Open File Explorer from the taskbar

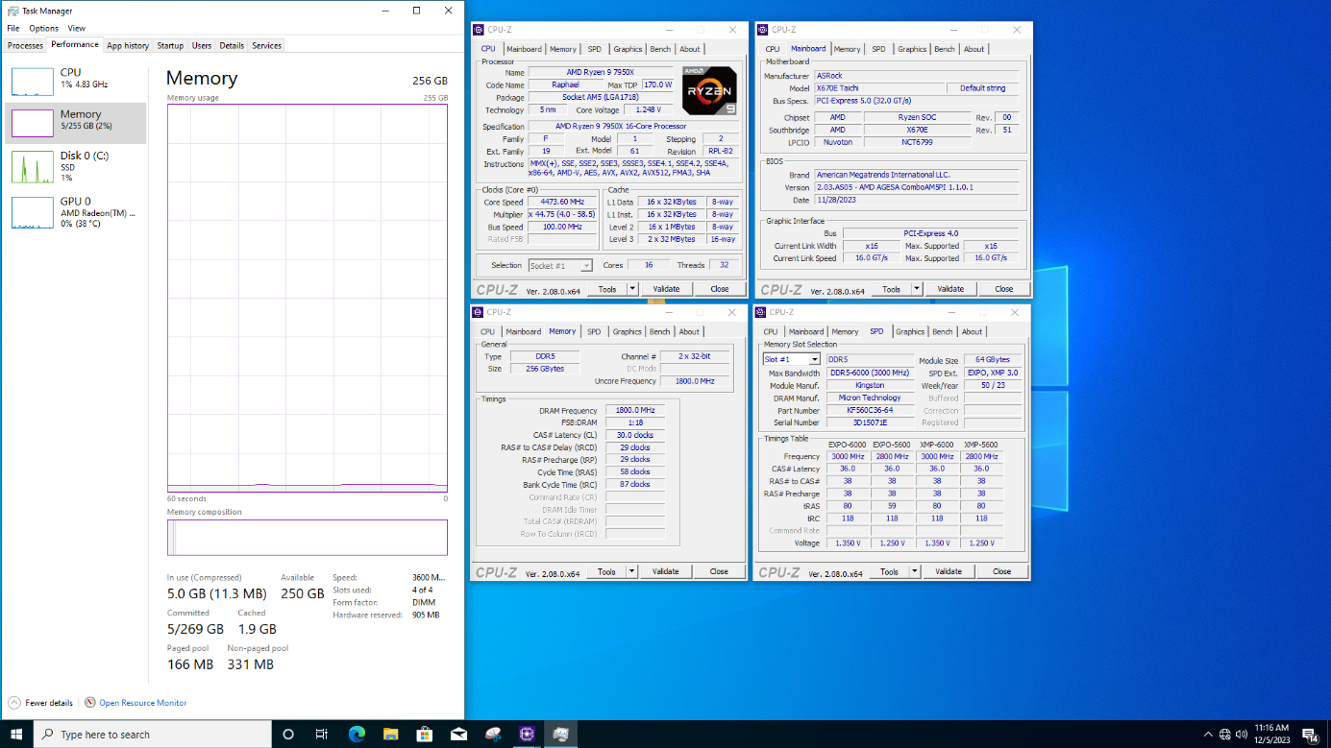point(390,735)
